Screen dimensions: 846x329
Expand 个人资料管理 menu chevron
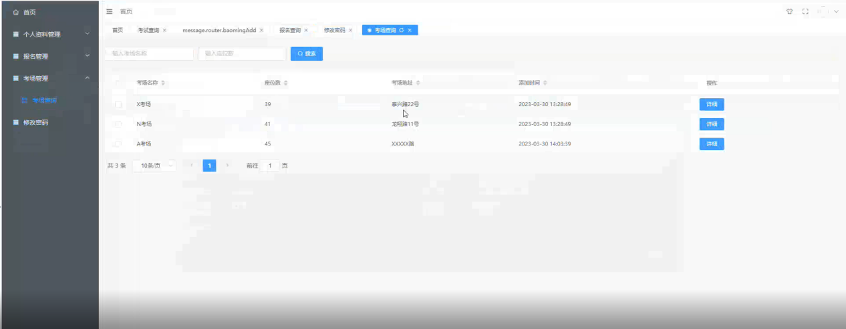[87, 34]
